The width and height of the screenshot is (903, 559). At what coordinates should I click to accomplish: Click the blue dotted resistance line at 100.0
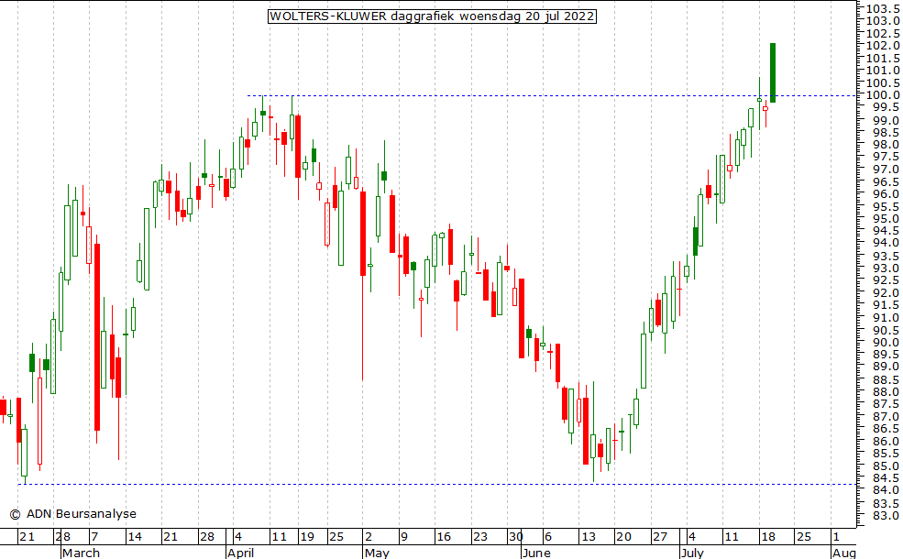coord(552,95)
